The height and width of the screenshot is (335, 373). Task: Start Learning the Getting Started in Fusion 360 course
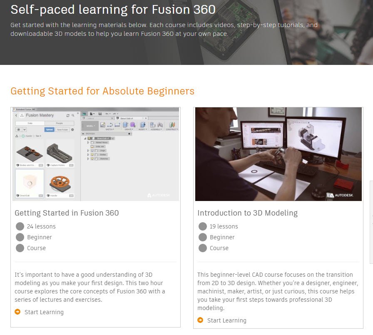44,312
